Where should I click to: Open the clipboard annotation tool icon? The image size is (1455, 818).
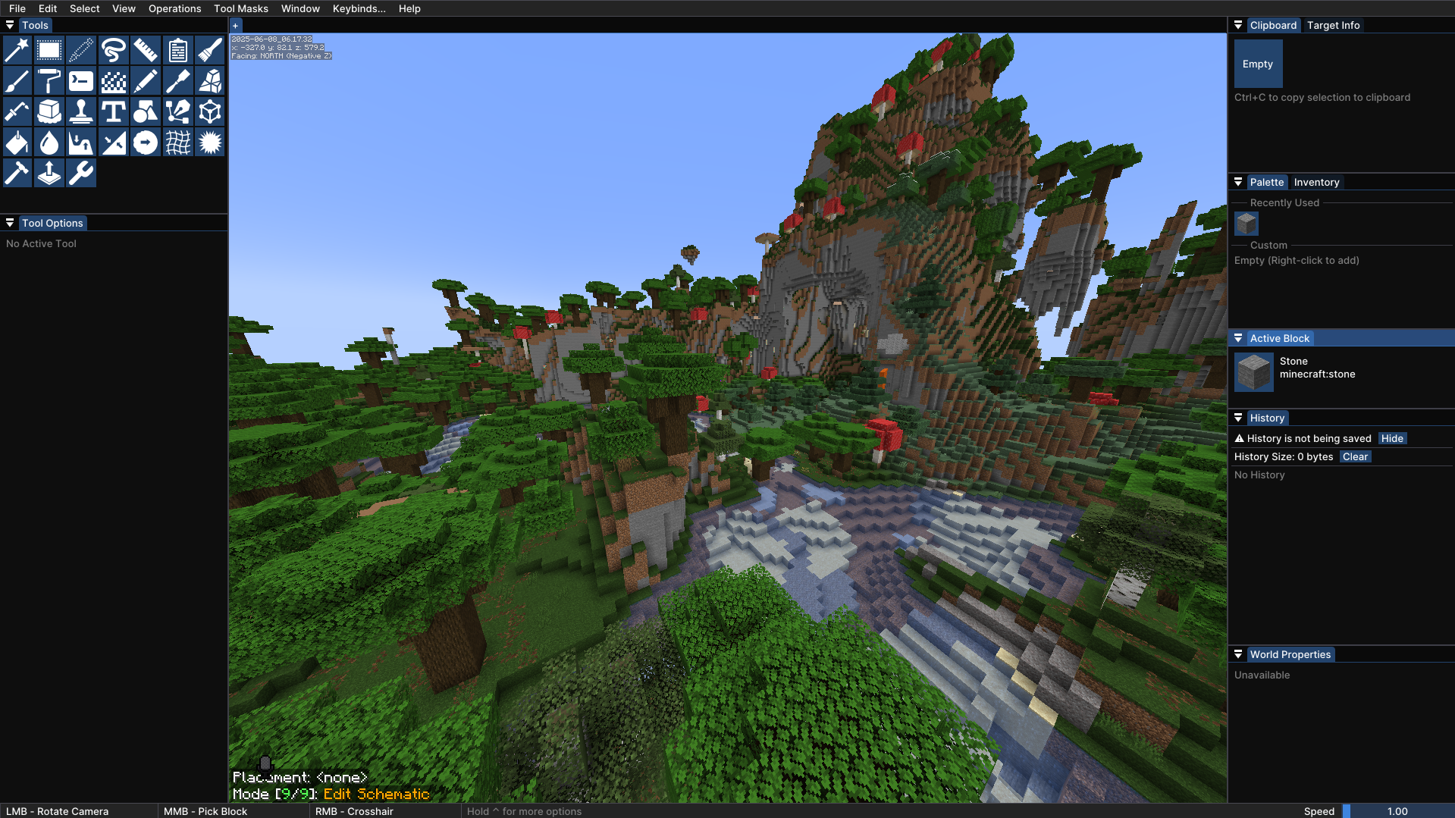tap(178, 50)
